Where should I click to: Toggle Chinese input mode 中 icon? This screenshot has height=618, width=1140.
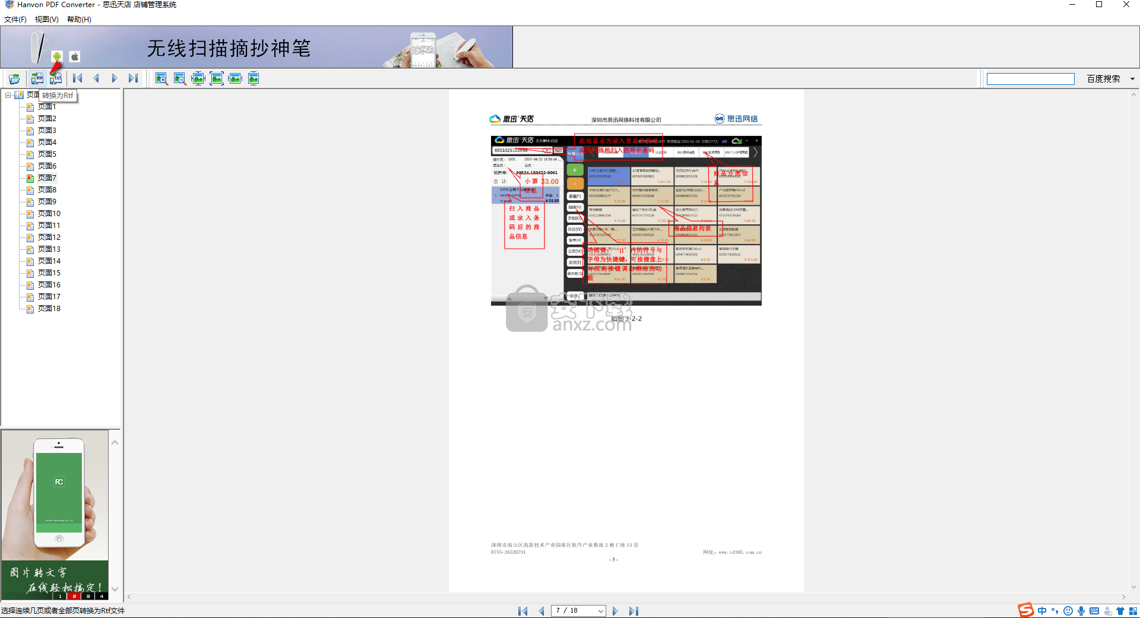point(1042,611)
